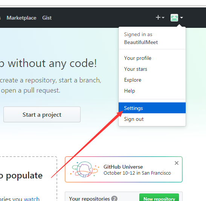The height and width of the screenshot is (201, 206).
Task: Click the Start a project button
Action: (42, 114)
